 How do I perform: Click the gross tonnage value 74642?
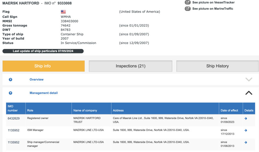[x=66, y=26]
